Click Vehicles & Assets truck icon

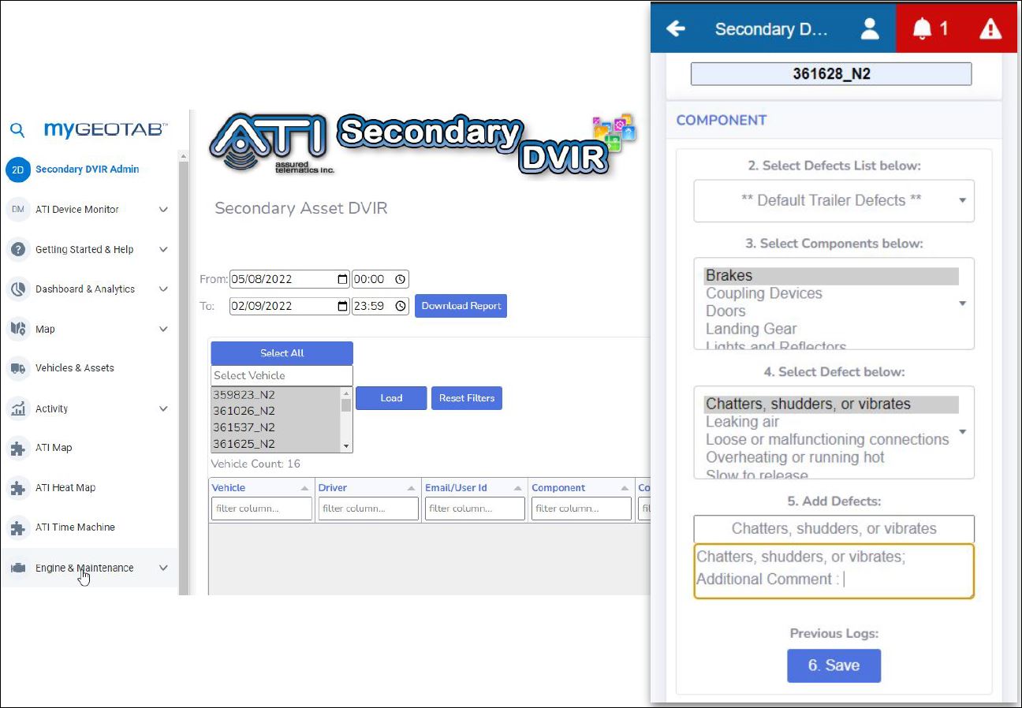coord(18,368)
